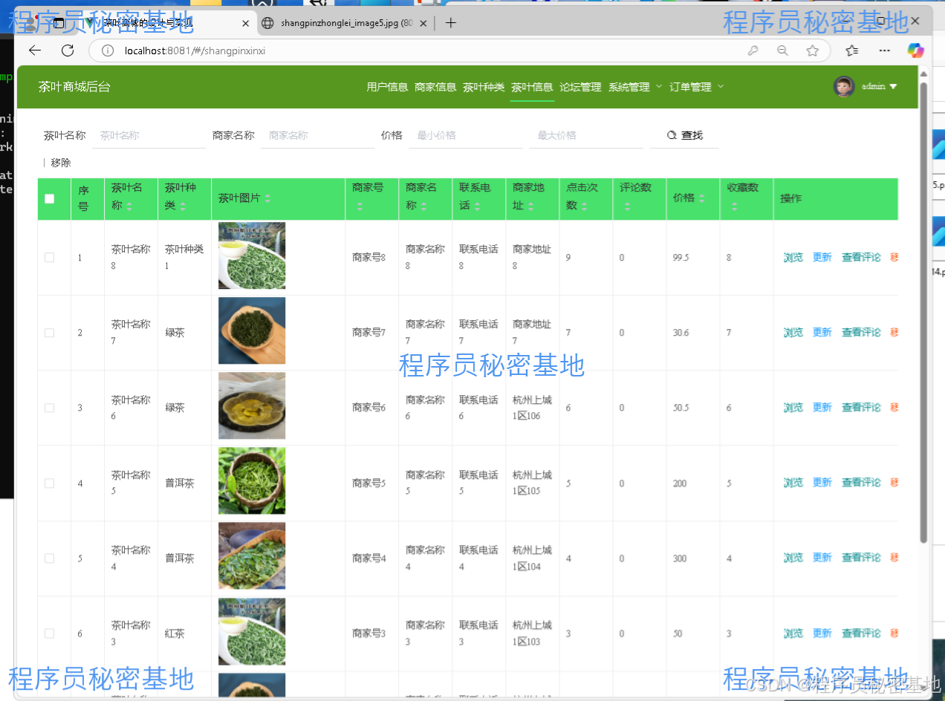View site information icon in address bar
Viewport: 945px width, 701px height.
click(108, 51)
